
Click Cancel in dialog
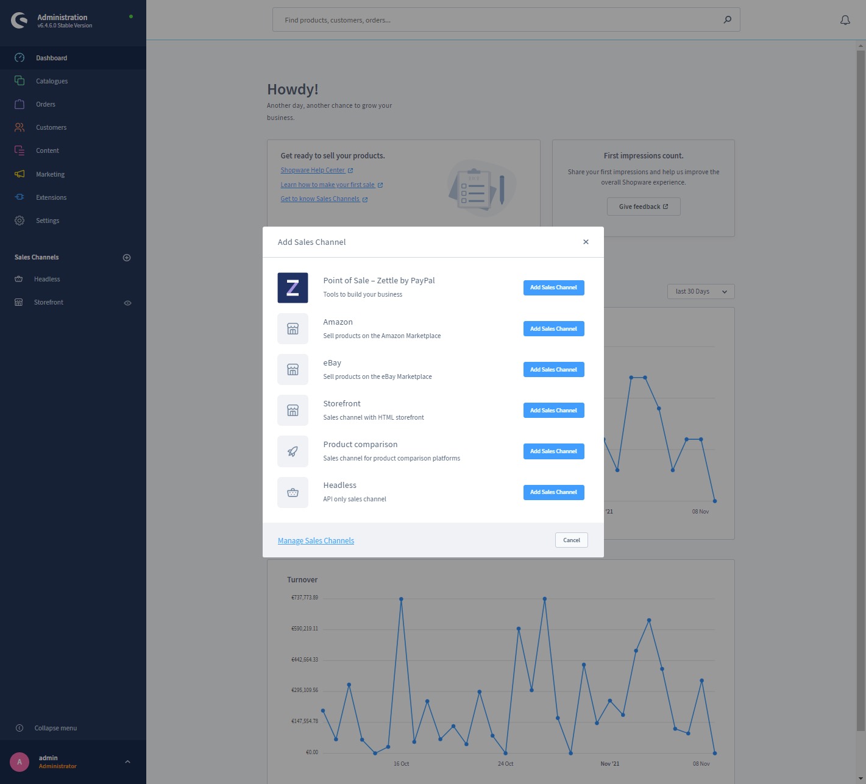click(x=572, y=540)
